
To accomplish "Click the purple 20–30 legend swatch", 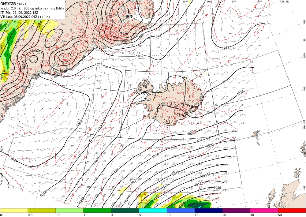I will 236,211.
